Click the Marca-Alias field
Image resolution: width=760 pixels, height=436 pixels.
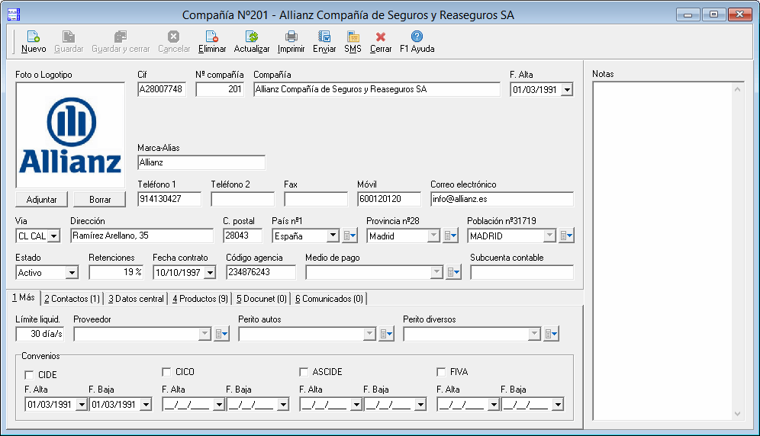click(201, 163)
